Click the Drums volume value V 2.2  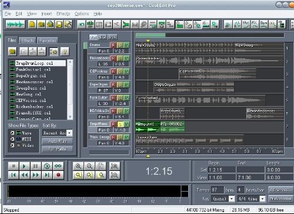tap(121, 51)
